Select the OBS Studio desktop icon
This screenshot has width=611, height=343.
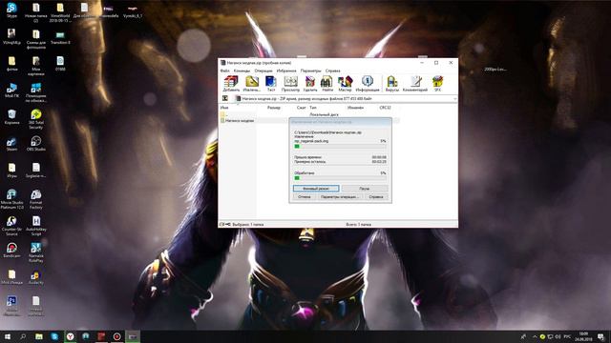tap(36, 144)
